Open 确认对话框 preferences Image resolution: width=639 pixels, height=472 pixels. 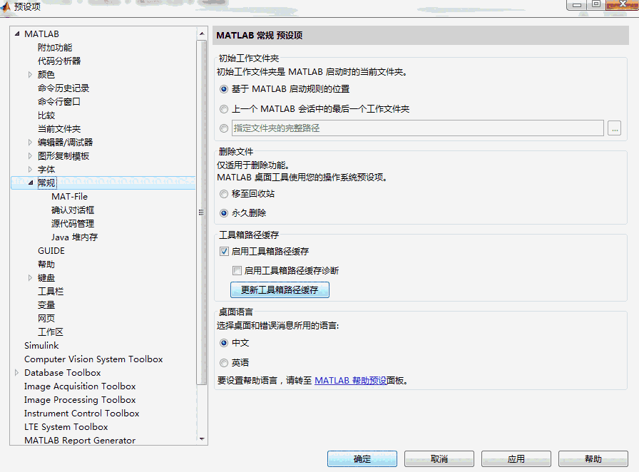coord(73,210)
